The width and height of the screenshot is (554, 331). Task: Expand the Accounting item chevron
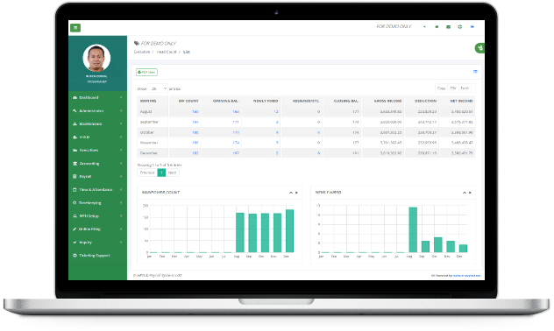point(121,164)
